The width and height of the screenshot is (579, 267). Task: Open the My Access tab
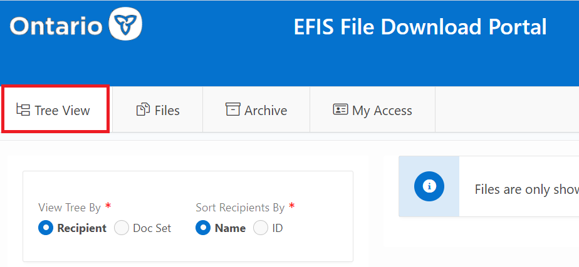tap(373, 110)
